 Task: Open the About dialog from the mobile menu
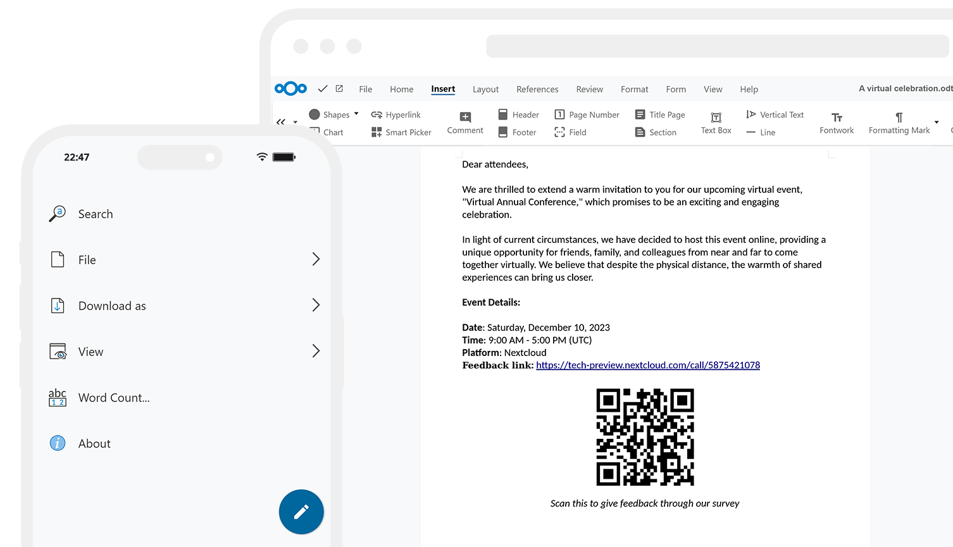point(94,443)
